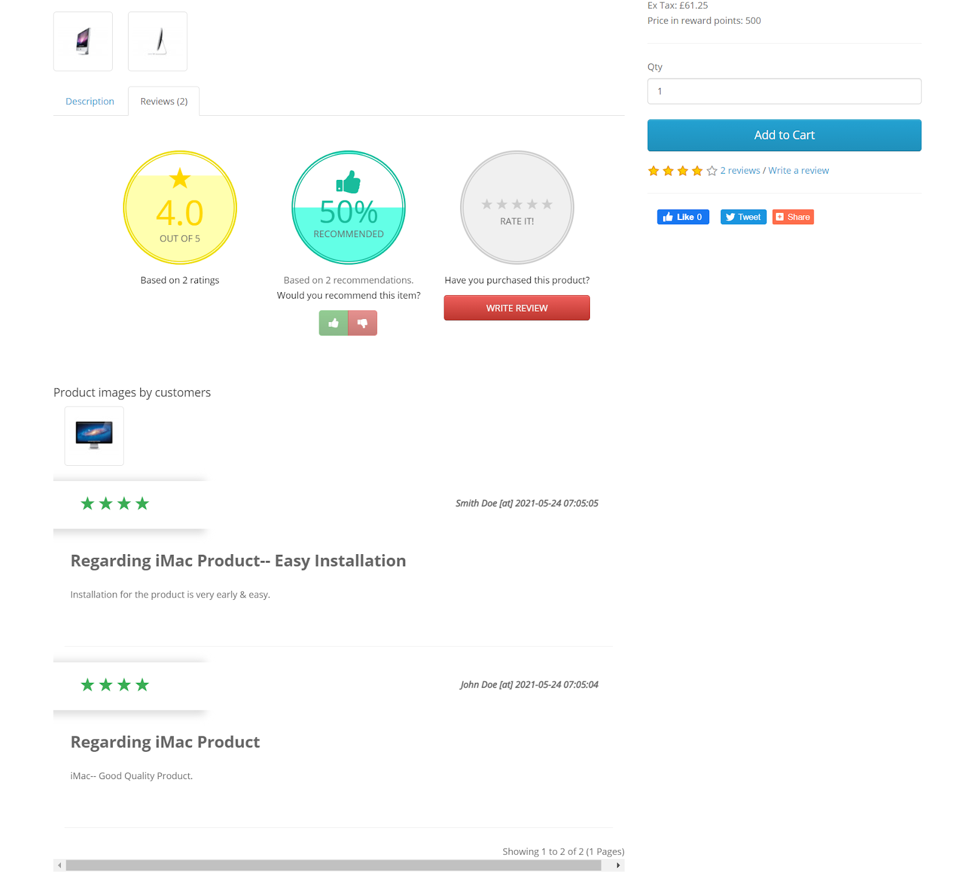Click the fifth orange star near Add to Cart
Screen dimensions: 975x895
710,171
